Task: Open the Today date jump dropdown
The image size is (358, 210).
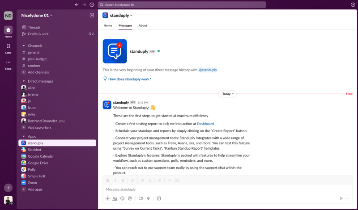Action: tap(228, 94)
